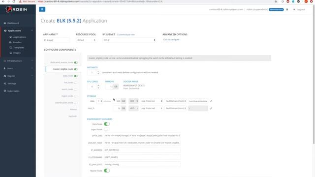315x177 pixels.
Task: Click the CLUSTERNAME value field
Action: pyautogui.click(x=142, y=157)
